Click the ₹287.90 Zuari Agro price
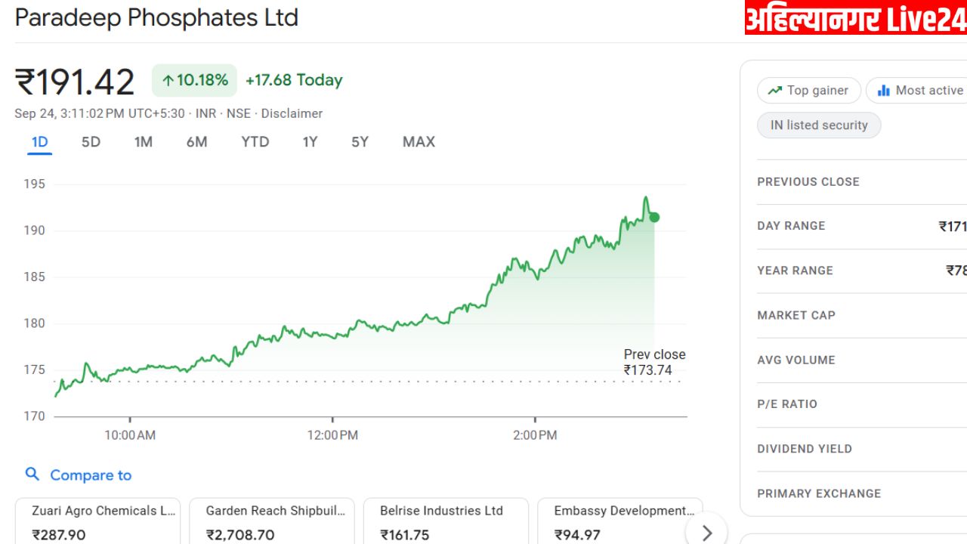The height and width of the screenshot is (544, 967). tap(59, 535)
